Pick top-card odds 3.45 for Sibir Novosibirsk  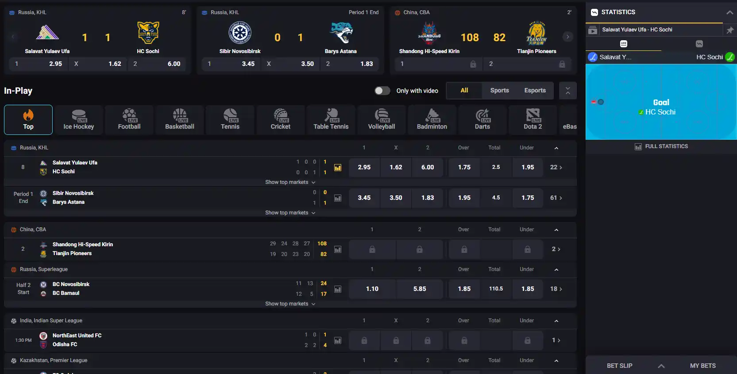(231, 64)
